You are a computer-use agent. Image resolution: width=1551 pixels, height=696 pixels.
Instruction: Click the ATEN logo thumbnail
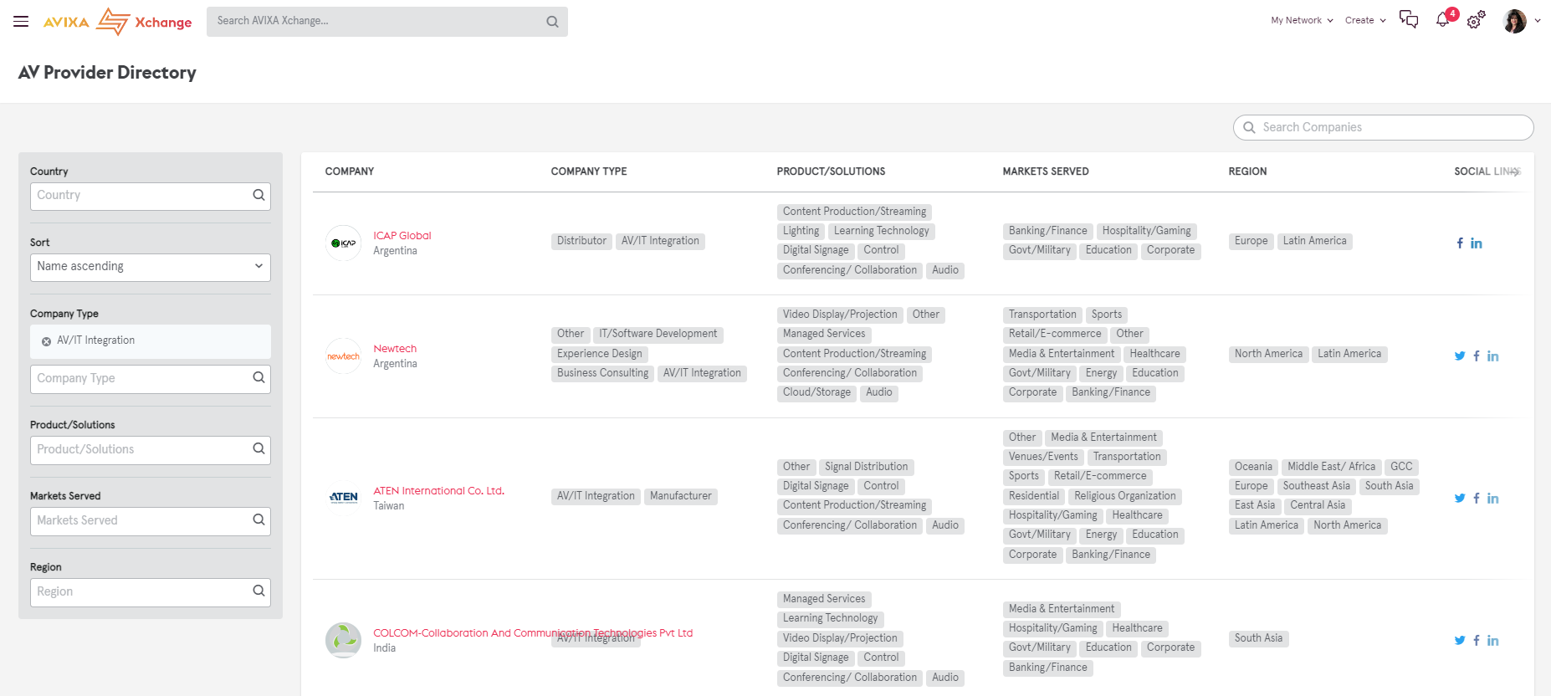tap(343, 498)
